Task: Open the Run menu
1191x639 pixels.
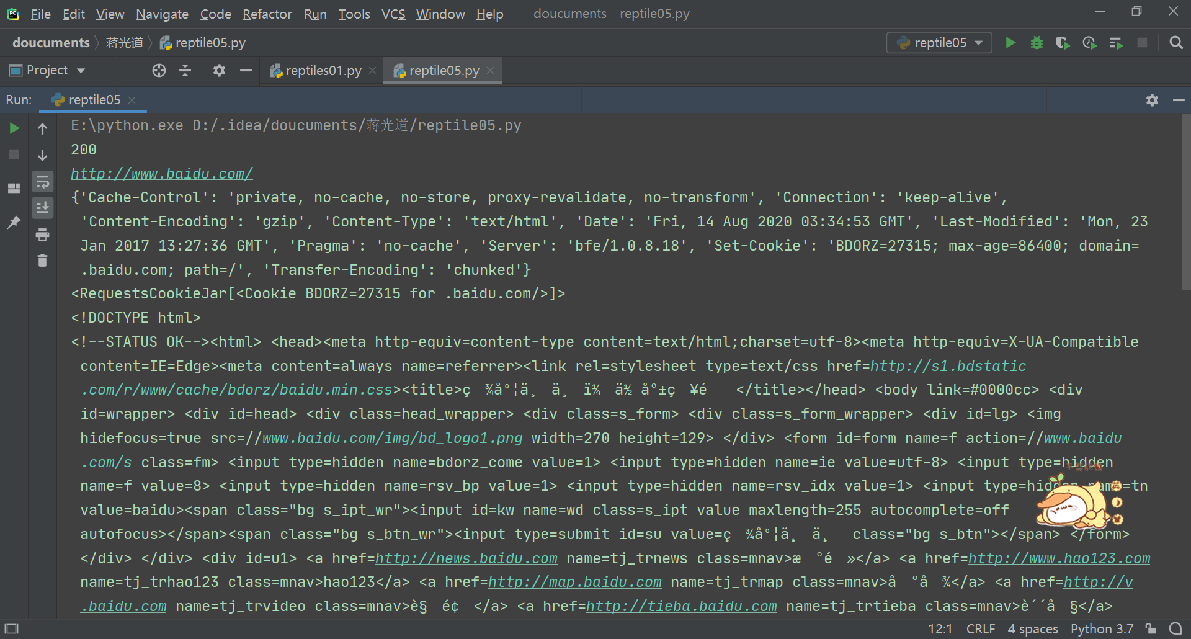Action: coord(315,14)
